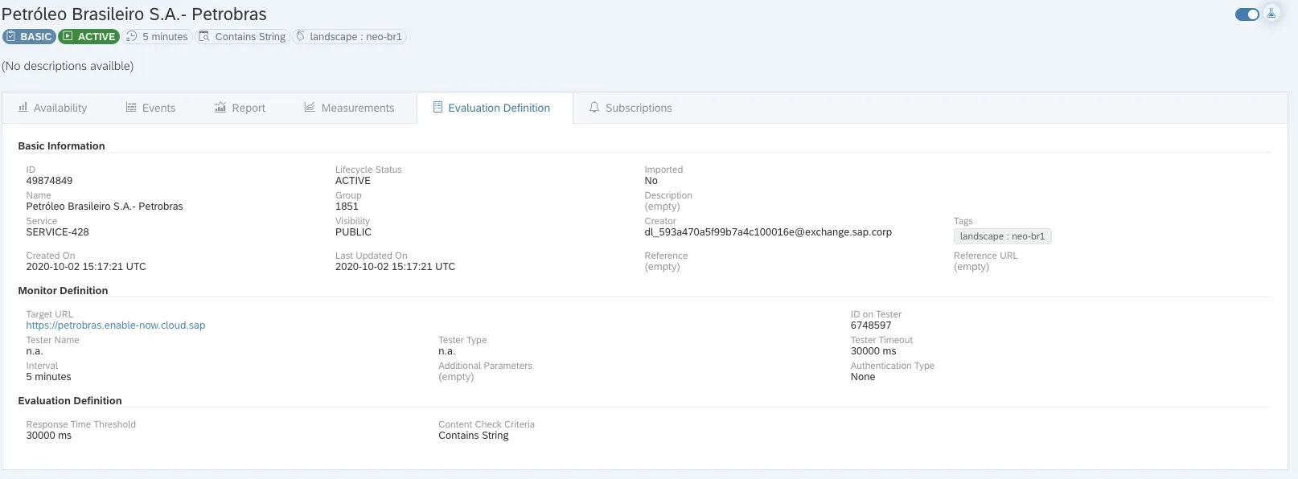Click the landscape : neo-br1 header badge
Viewport: 1298px width, 479px height.
pyautogui.click(x=349, y=36)
